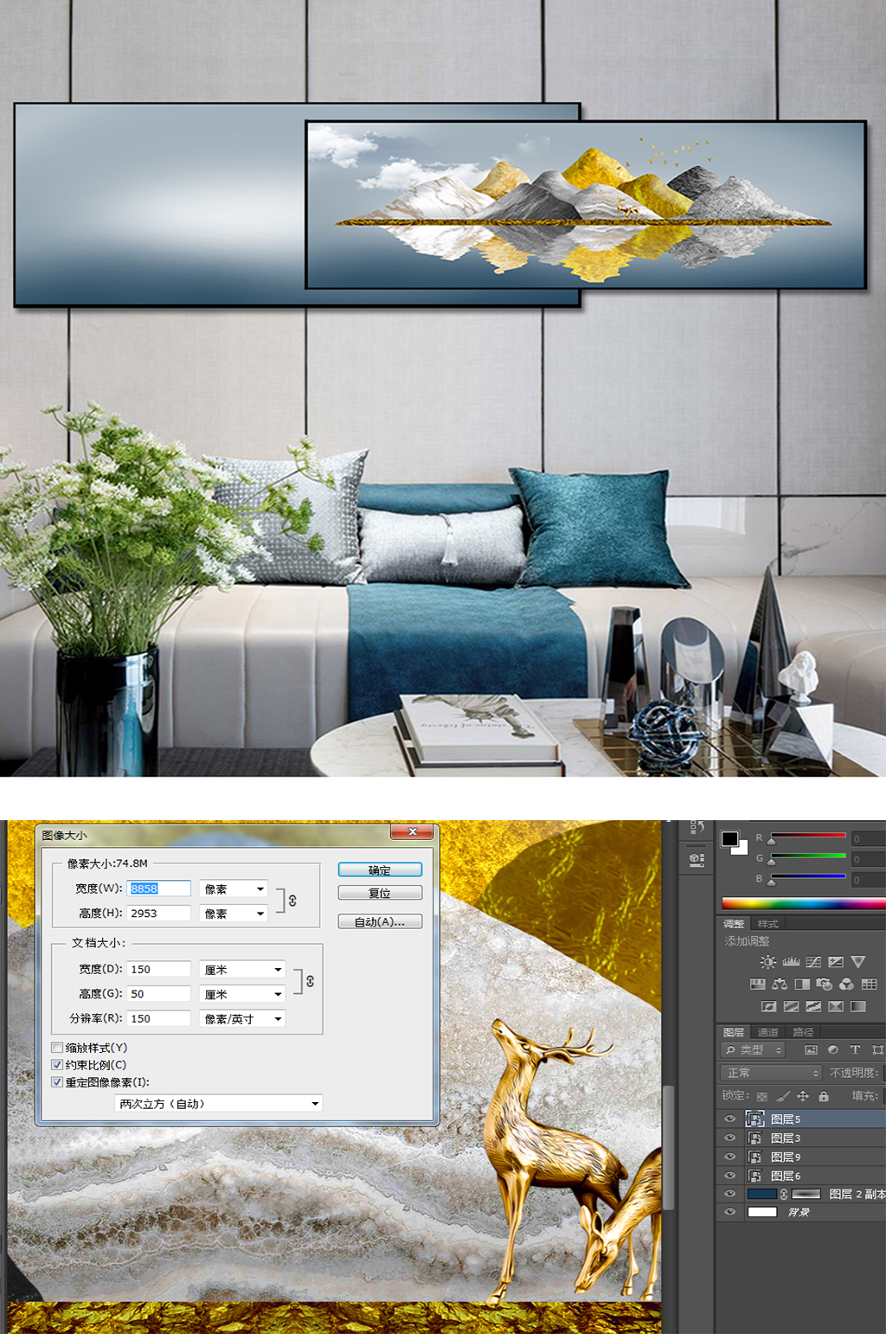Switch to the 通道 tab

tap(767, 1032)
